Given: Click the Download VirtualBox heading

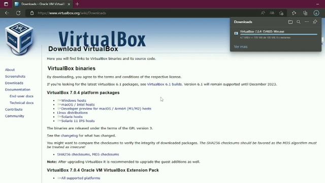Looking at the screenshot, I should [83, 49].
